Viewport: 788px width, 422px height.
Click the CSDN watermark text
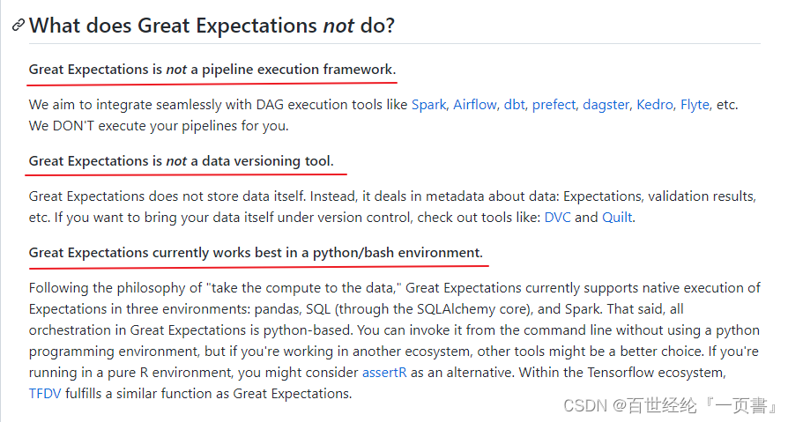(671, 405)
